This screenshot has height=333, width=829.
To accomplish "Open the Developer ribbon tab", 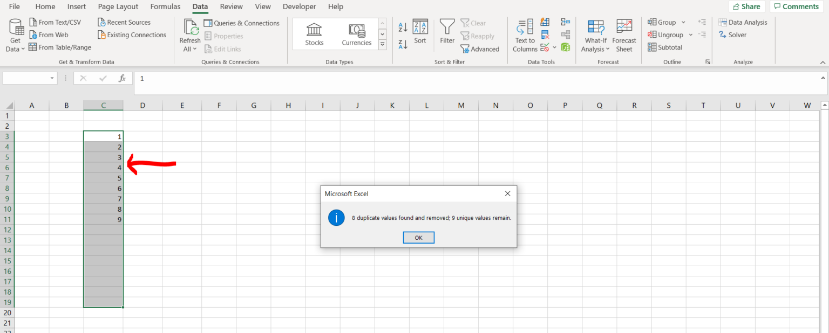I will [299, 6].
